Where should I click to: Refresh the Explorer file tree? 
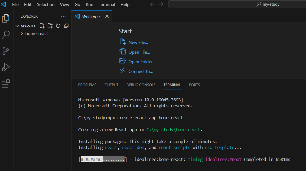coord(58,26)
